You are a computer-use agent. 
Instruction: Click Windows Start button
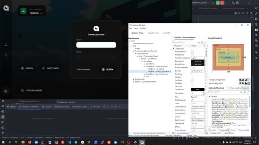3,142
